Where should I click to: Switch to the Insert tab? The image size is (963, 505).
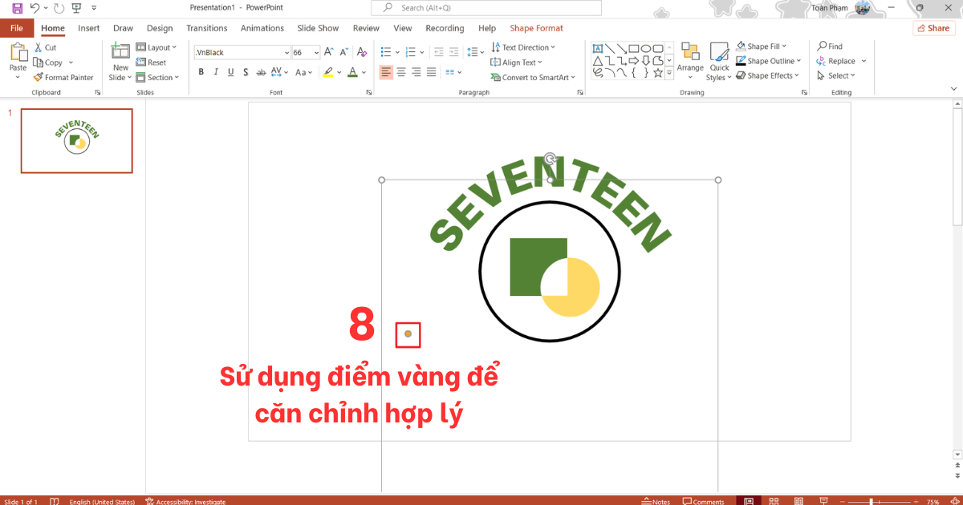point(89,28)
